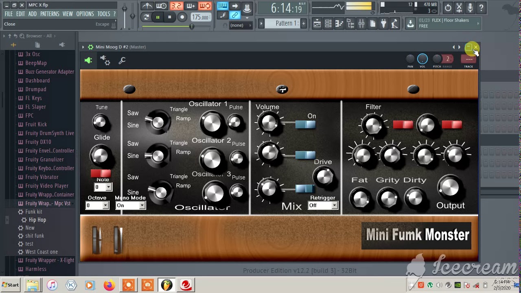Open audio editor scissors icon

(x=459, y=7)
